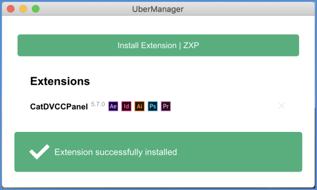Remove CatDVCCPanel with the X icon
The width and height of the screenshot is (317, 190).
pos(281,106)
